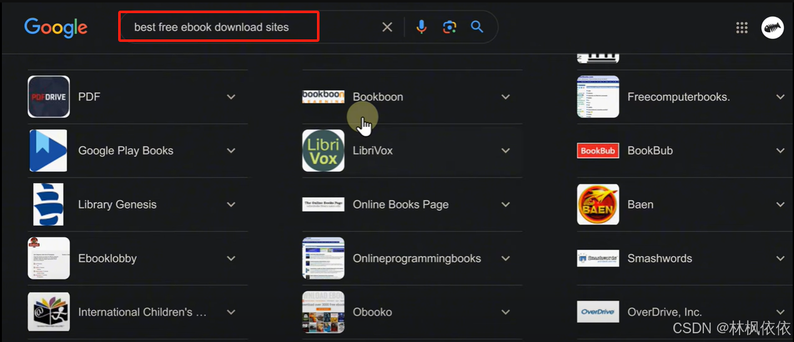
Task: Open the Google apps grid
Action: [x=741, y=28]
